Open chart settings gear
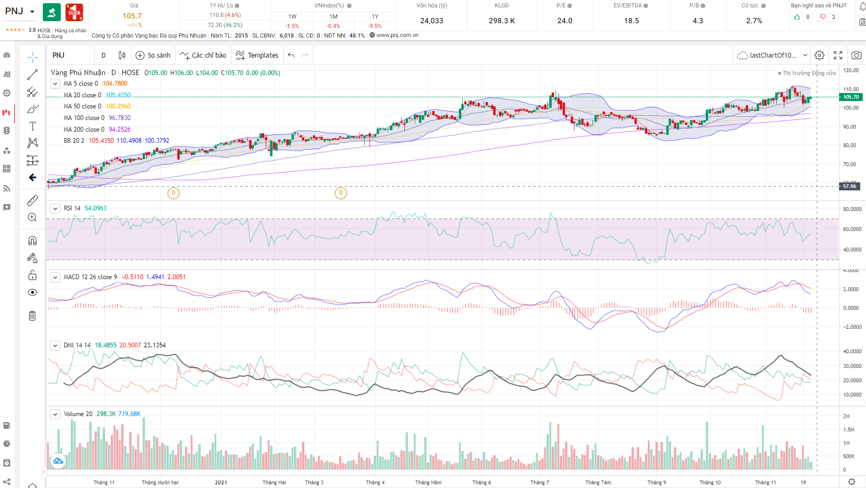 819,55
